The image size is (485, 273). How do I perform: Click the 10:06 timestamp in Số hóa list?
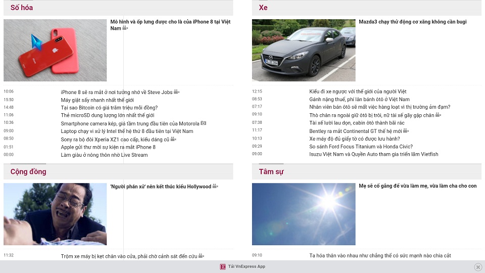point(9,92)
